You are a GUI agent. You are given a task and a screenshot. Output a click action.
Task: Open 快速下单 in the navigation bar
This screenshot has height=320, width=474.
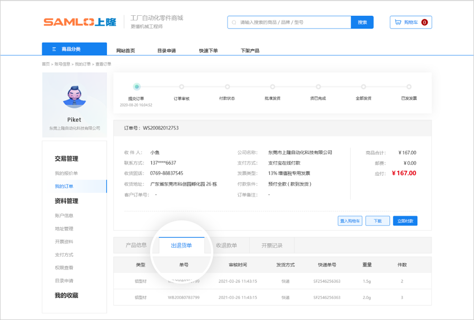pos(208,51)
